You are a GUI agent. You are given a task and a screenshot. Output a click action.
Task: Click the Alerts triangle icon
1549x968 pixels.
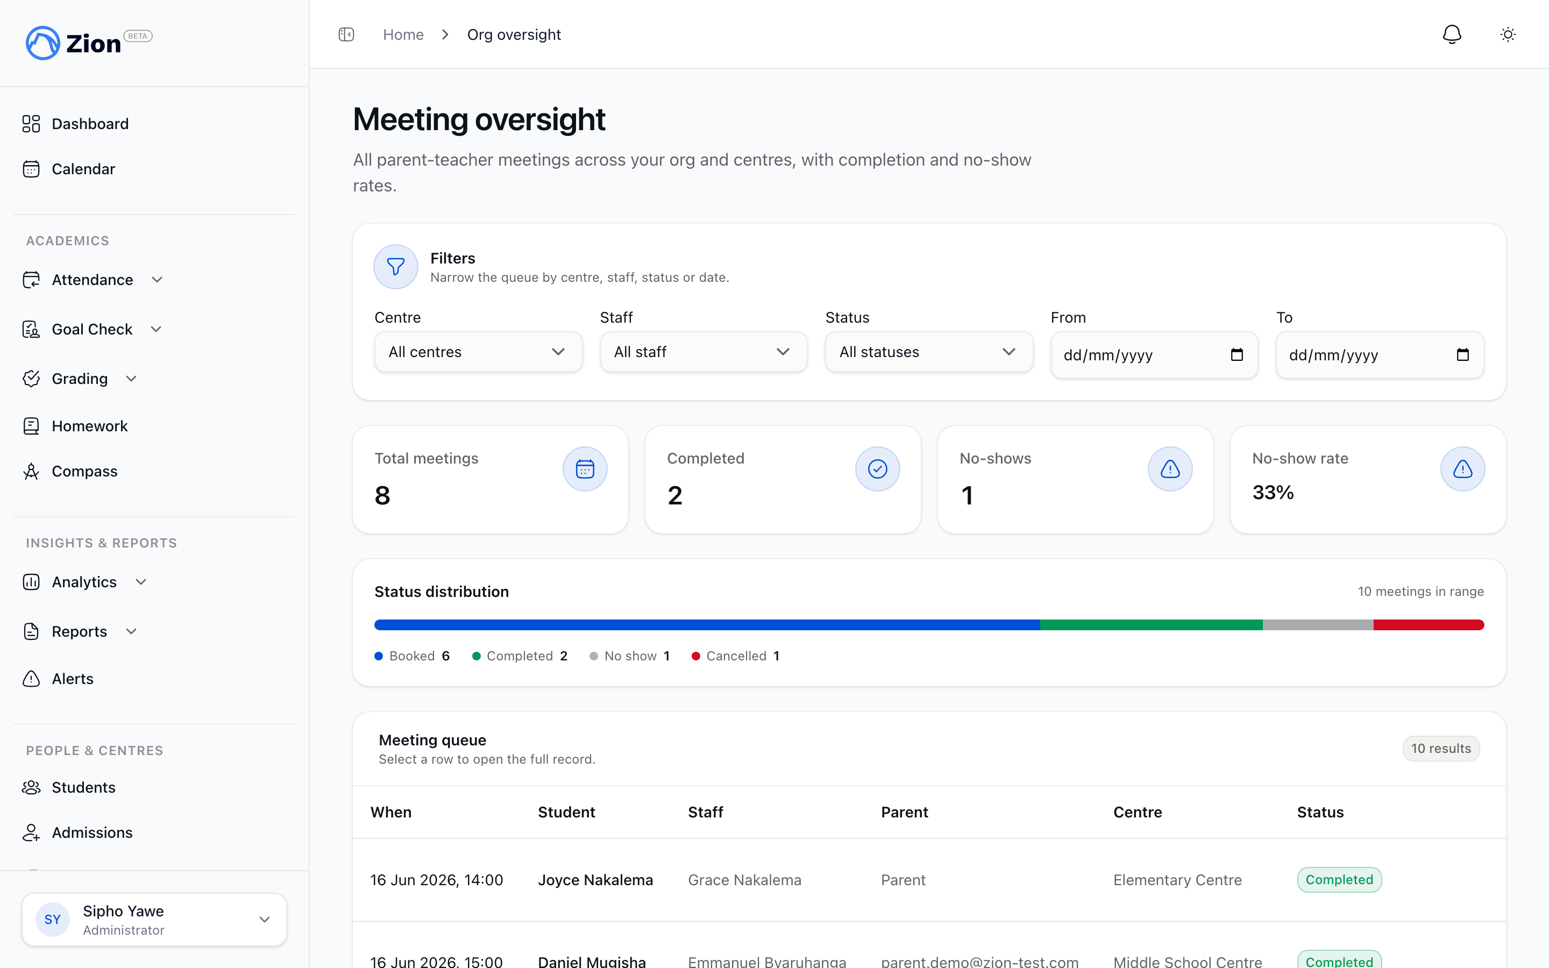coord(31,679)
